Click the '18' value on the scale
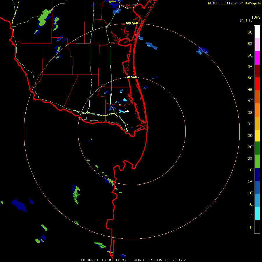This screenshot has height=262, width=262. point(250,170)
